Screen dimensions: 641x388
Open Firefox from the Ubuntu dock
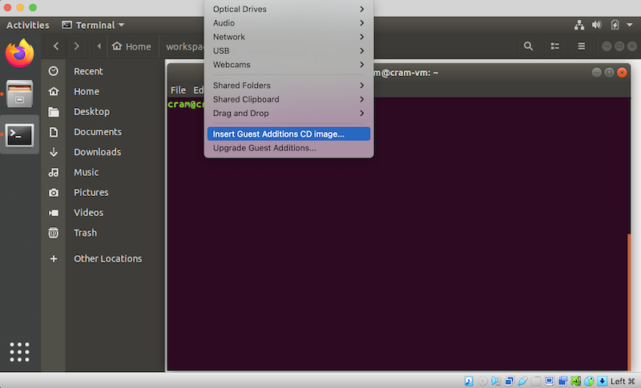[19, 54]
